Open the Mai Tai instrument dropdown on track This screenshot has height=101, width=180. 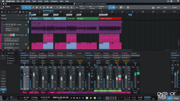pos(12,39)
